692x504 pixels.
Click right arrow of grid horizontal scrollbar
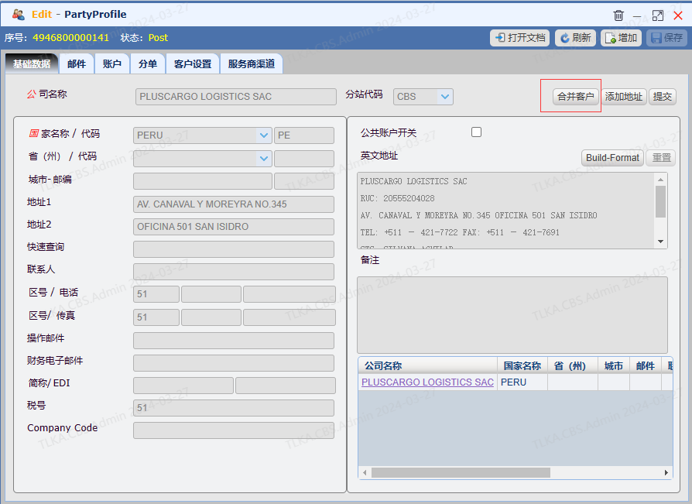666,473
